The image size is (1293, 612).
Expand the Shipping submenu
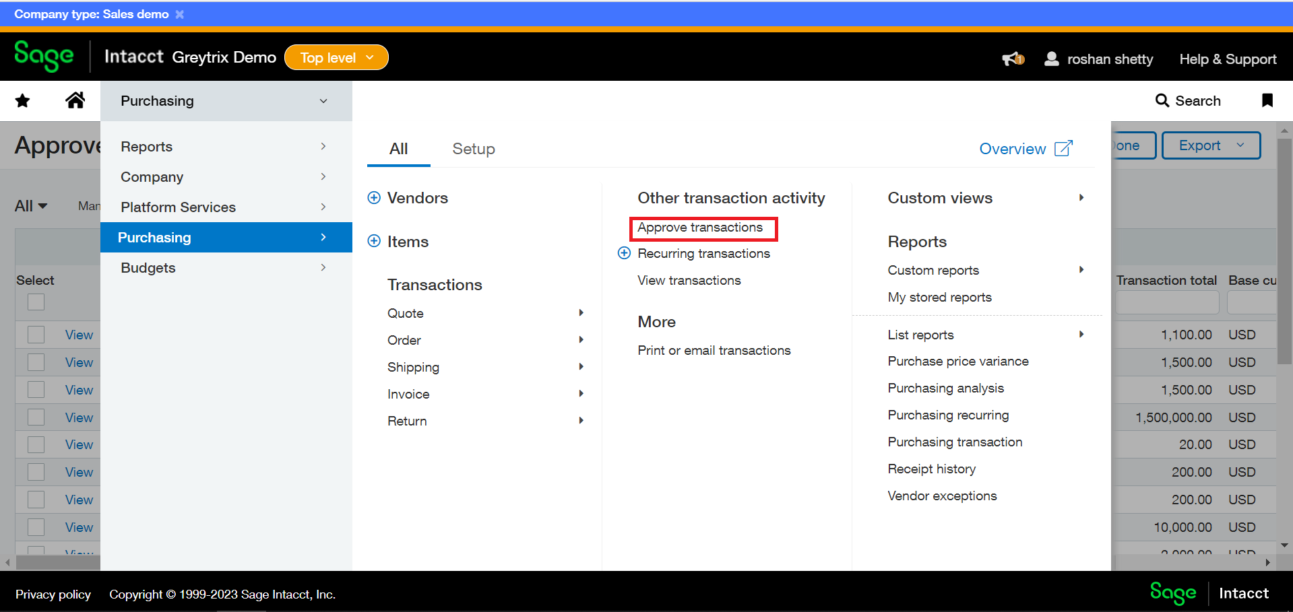[581, 367]
